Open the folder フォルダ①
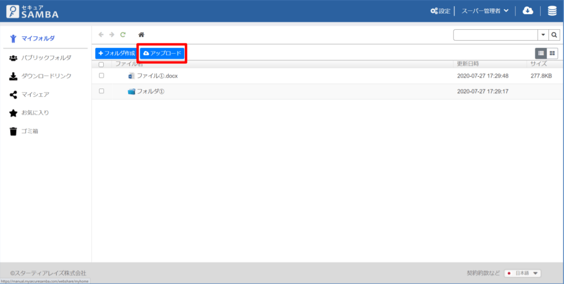The image size is (564, 284). click(151, 92)
